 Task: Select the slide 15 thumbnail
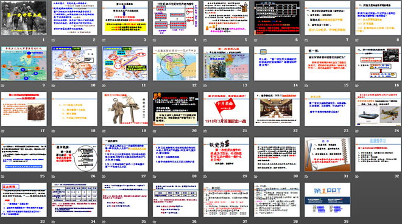[328, 63]
